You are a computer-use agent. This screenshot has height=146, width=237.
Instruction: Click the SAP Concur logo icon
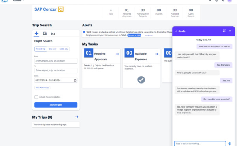(61, 9)
